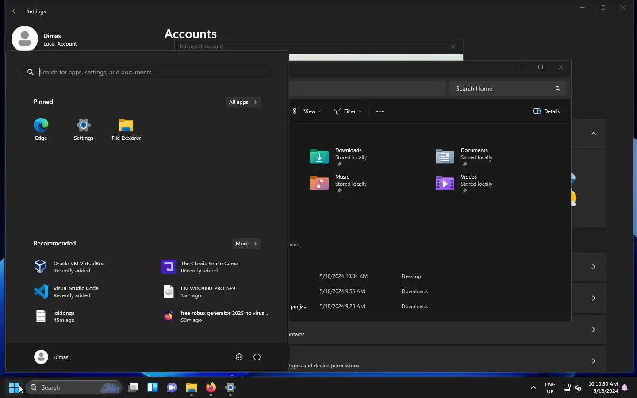Select the recent row dated 10:04 AM
Viewport: 637px width, 398px height.
(x=430, y=276)
